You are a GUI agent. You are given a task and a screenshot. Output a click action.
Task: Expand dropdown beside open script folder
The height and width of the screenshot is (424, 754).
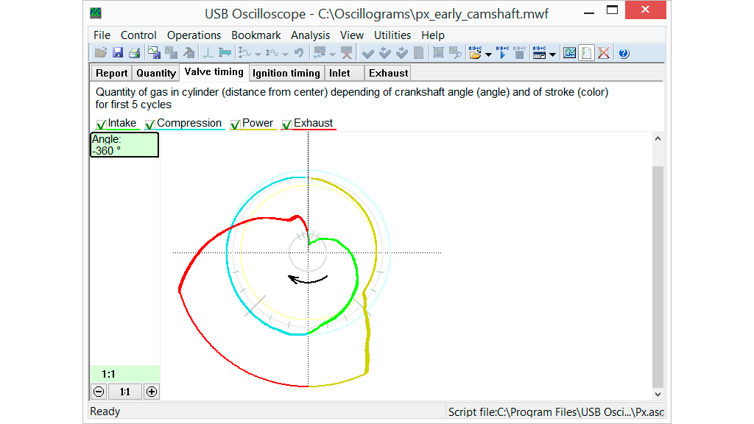tap(489, 54)
